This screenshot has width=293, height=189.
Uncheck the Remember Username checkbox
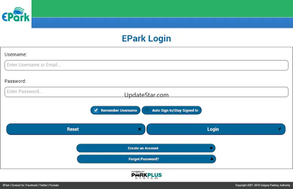coord(96,110)
